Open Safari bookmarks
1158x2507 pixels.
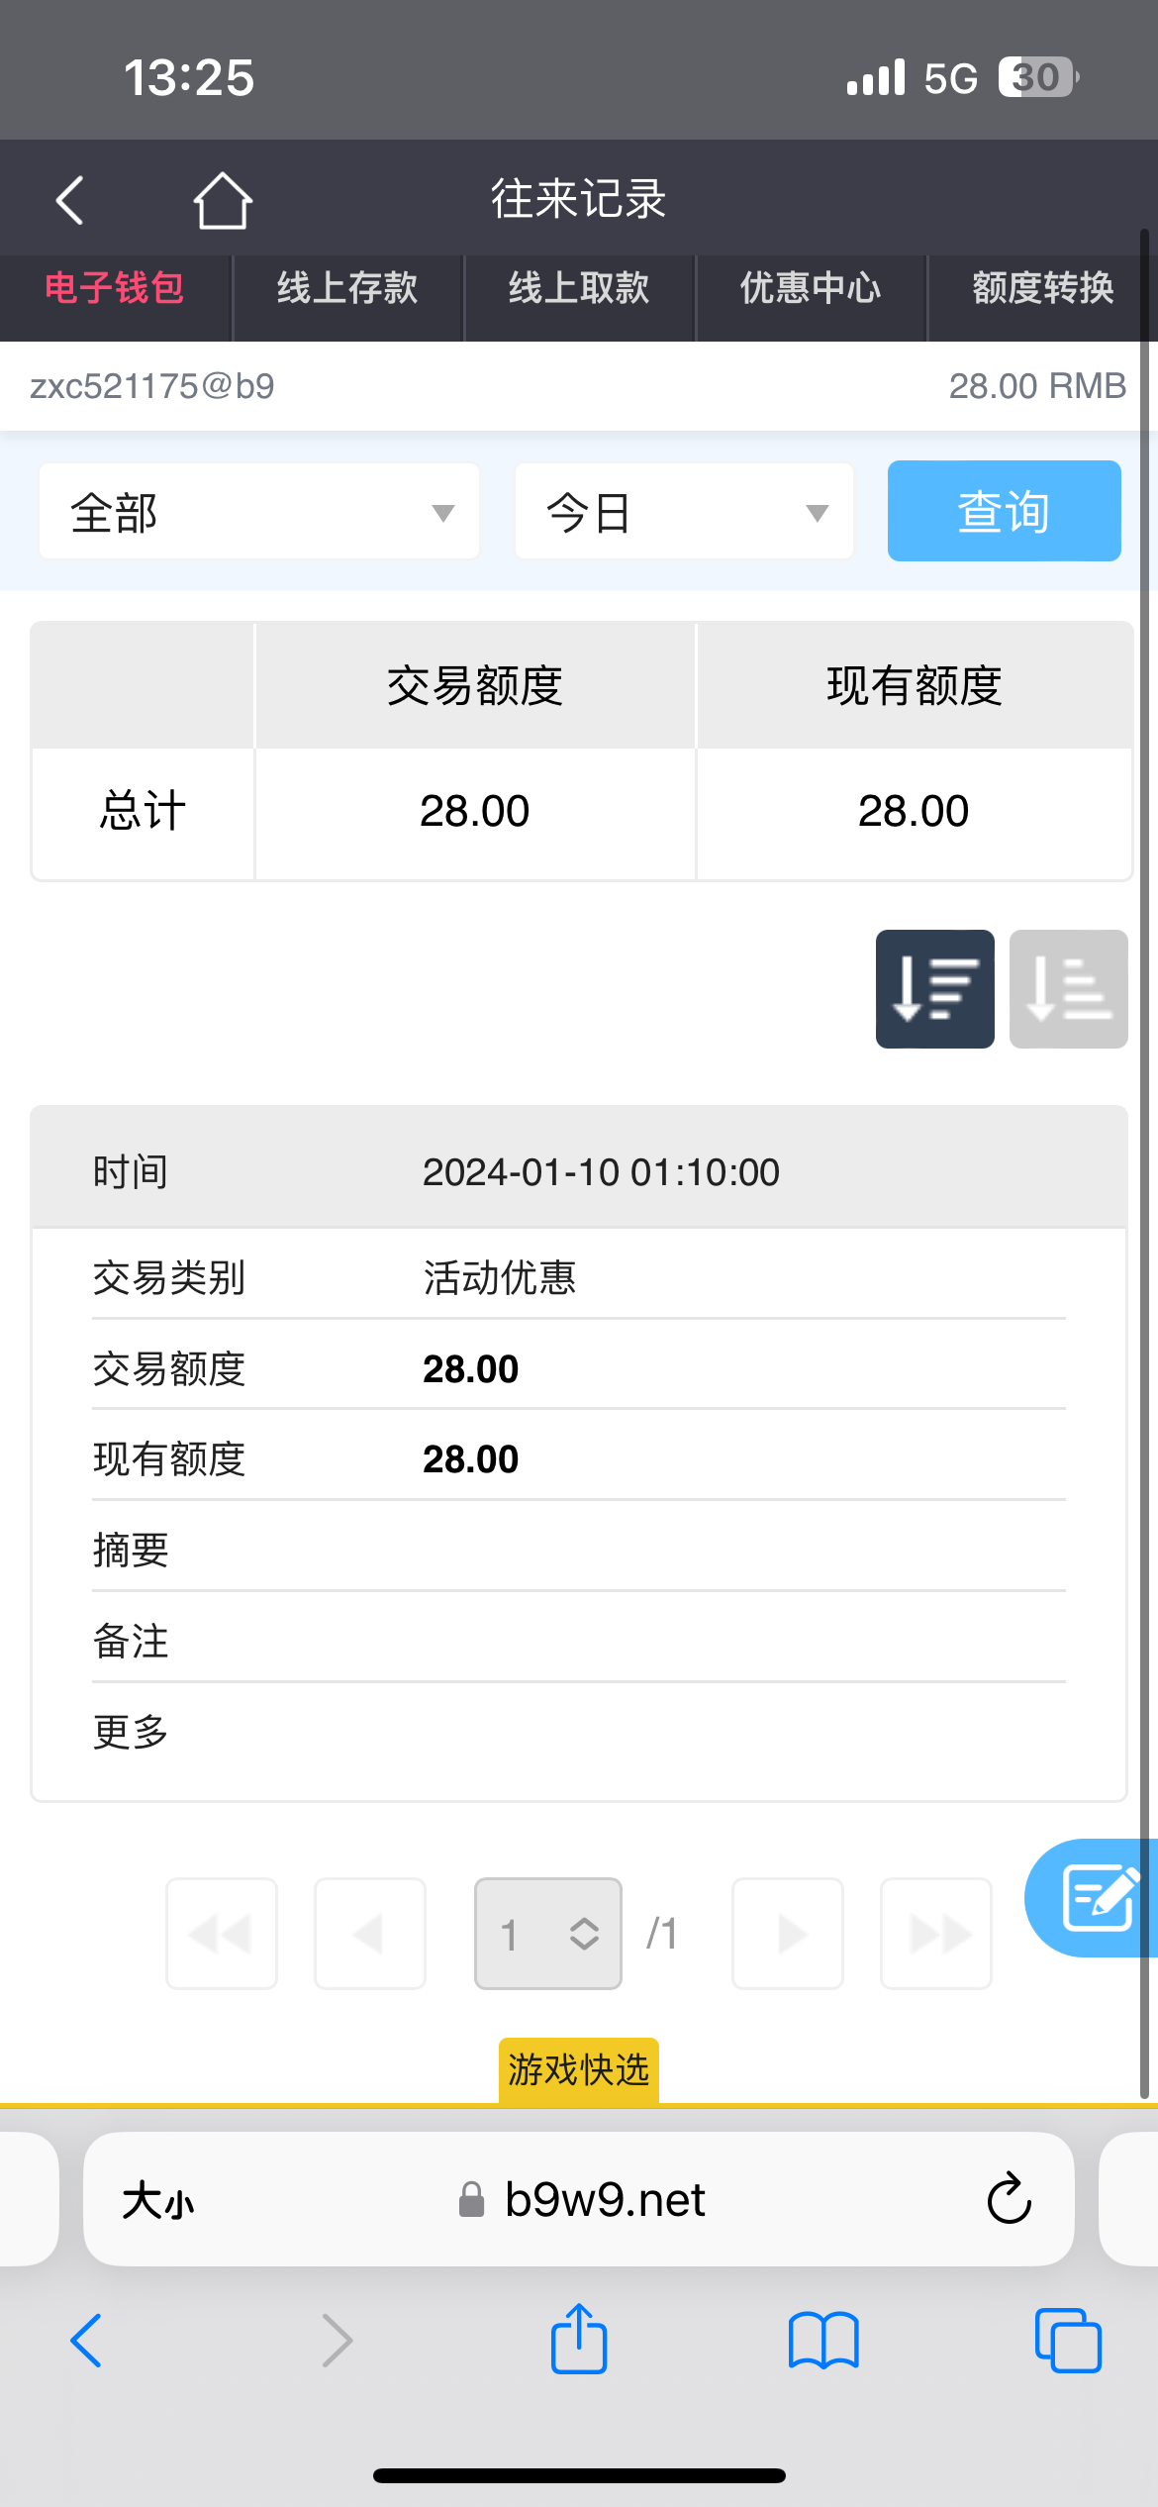[823, 2341]
